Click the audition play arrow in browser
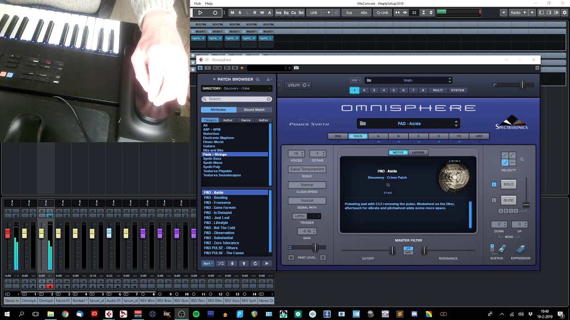The image size is (570, 320). pos(267,264)
